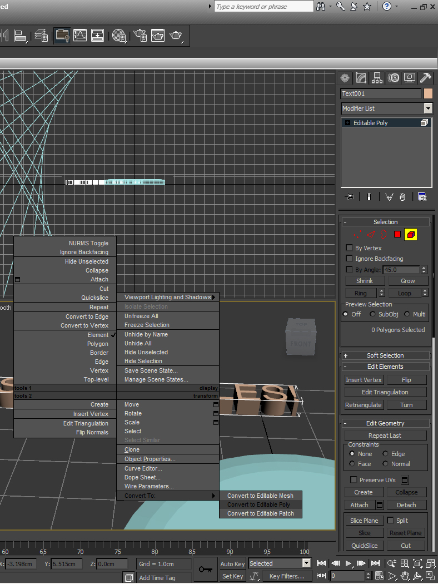Go to Start frame button

point(321,563)
